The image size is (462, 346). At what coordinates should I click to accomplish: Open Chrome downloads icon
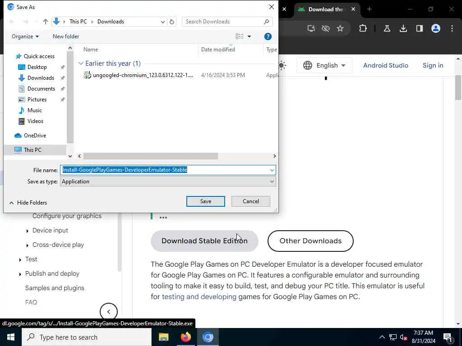point(403,28)
